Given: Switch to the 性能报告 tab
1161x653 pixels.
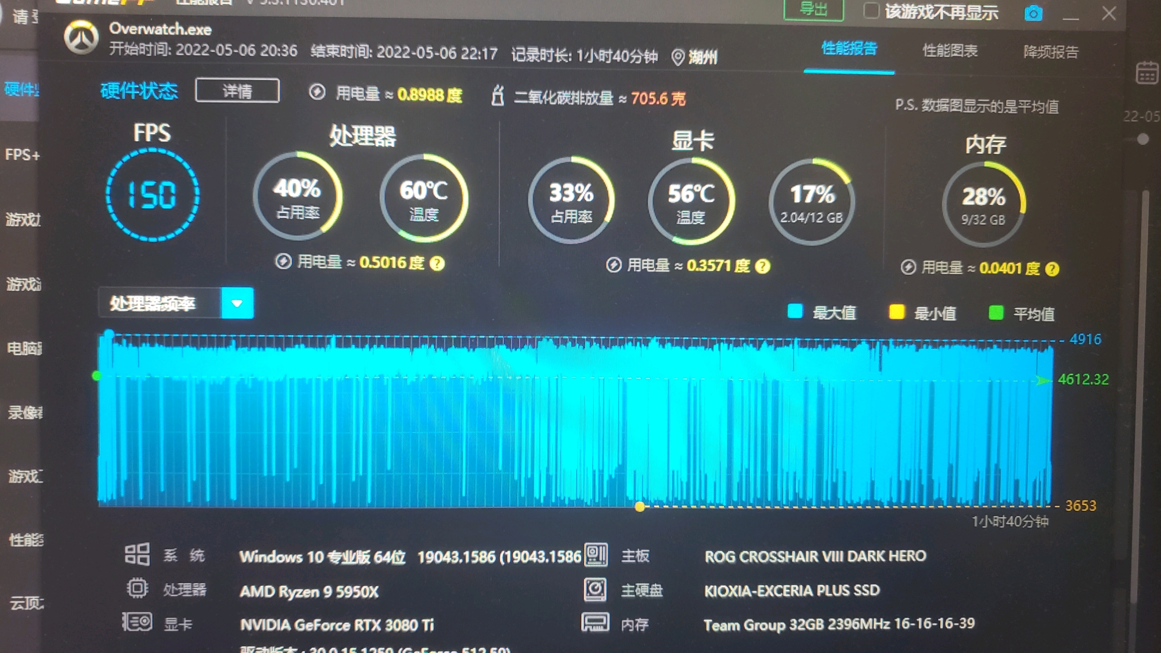Looking at the screenshot, I should 849,49.
